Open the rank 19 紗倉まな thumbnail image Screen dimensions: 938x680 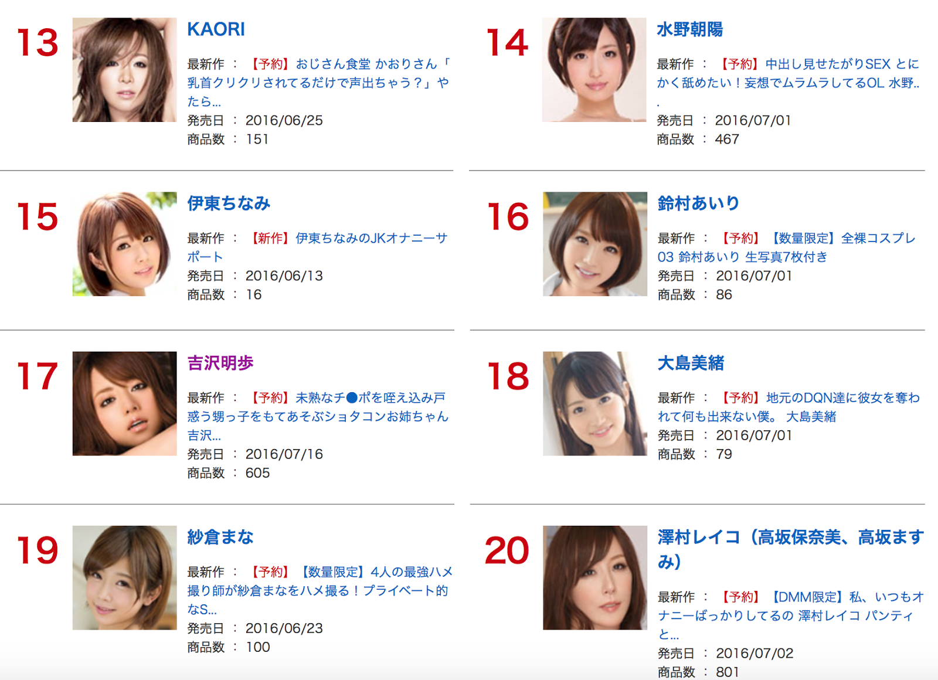[124, 577]
